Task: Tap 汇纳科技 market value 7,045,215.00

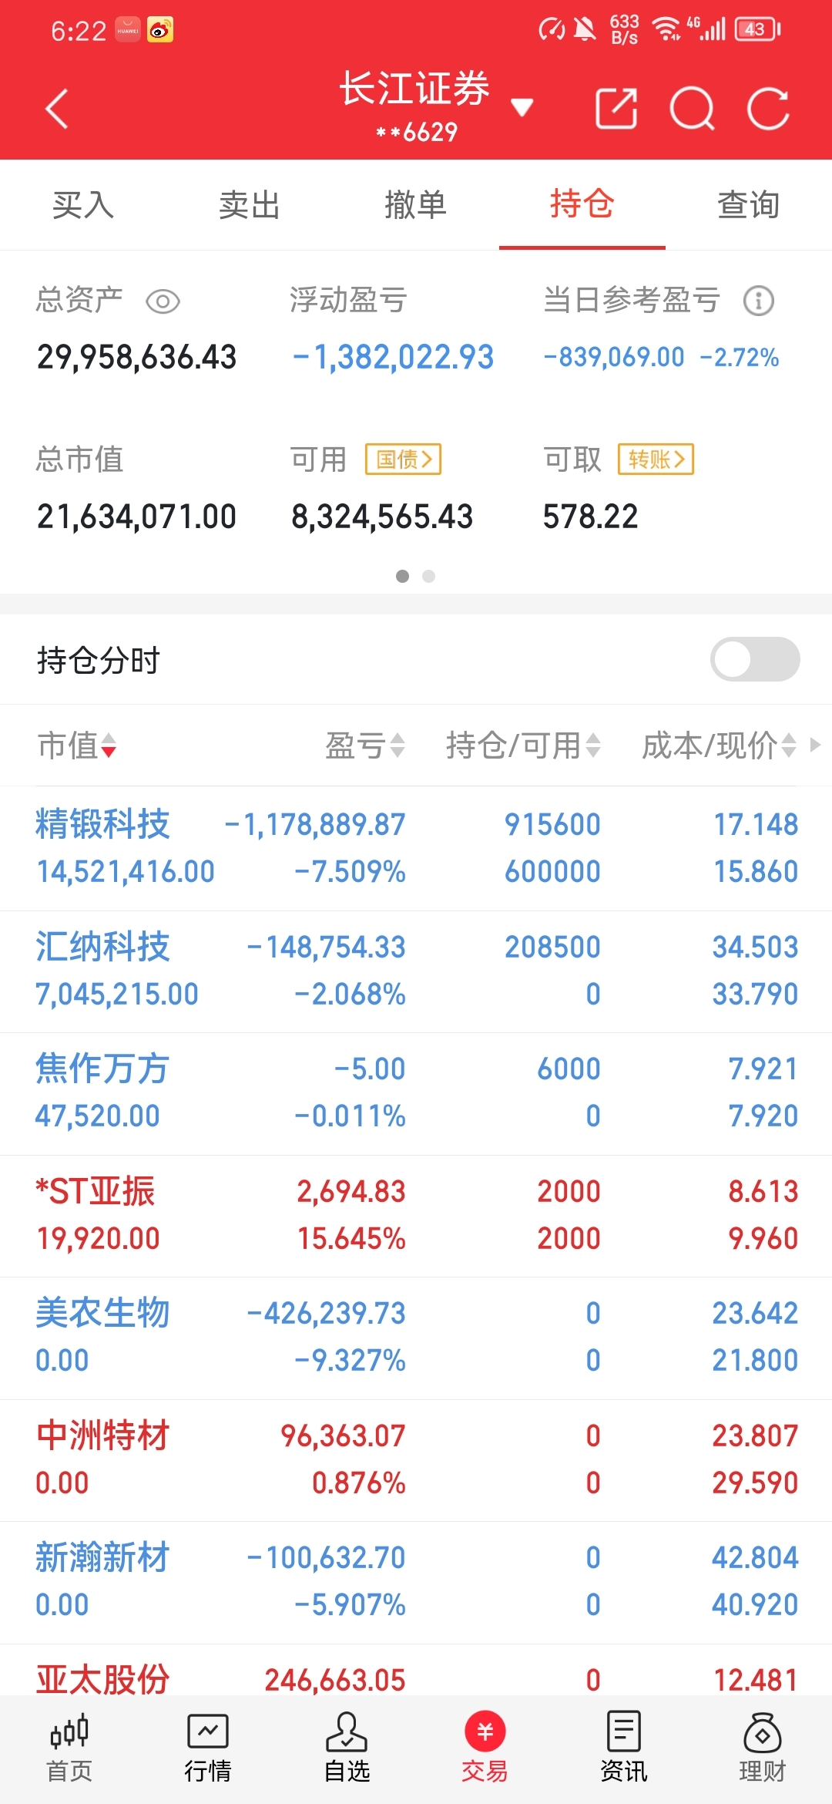Action: point(117,995)
